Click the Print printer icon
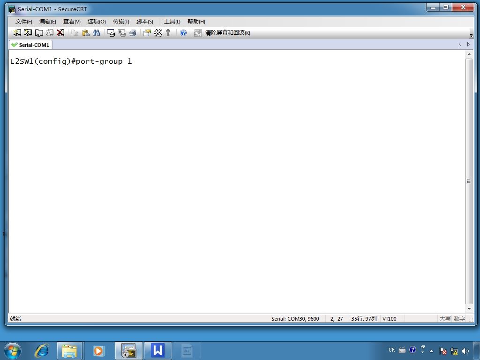 [x=133, y=33]
